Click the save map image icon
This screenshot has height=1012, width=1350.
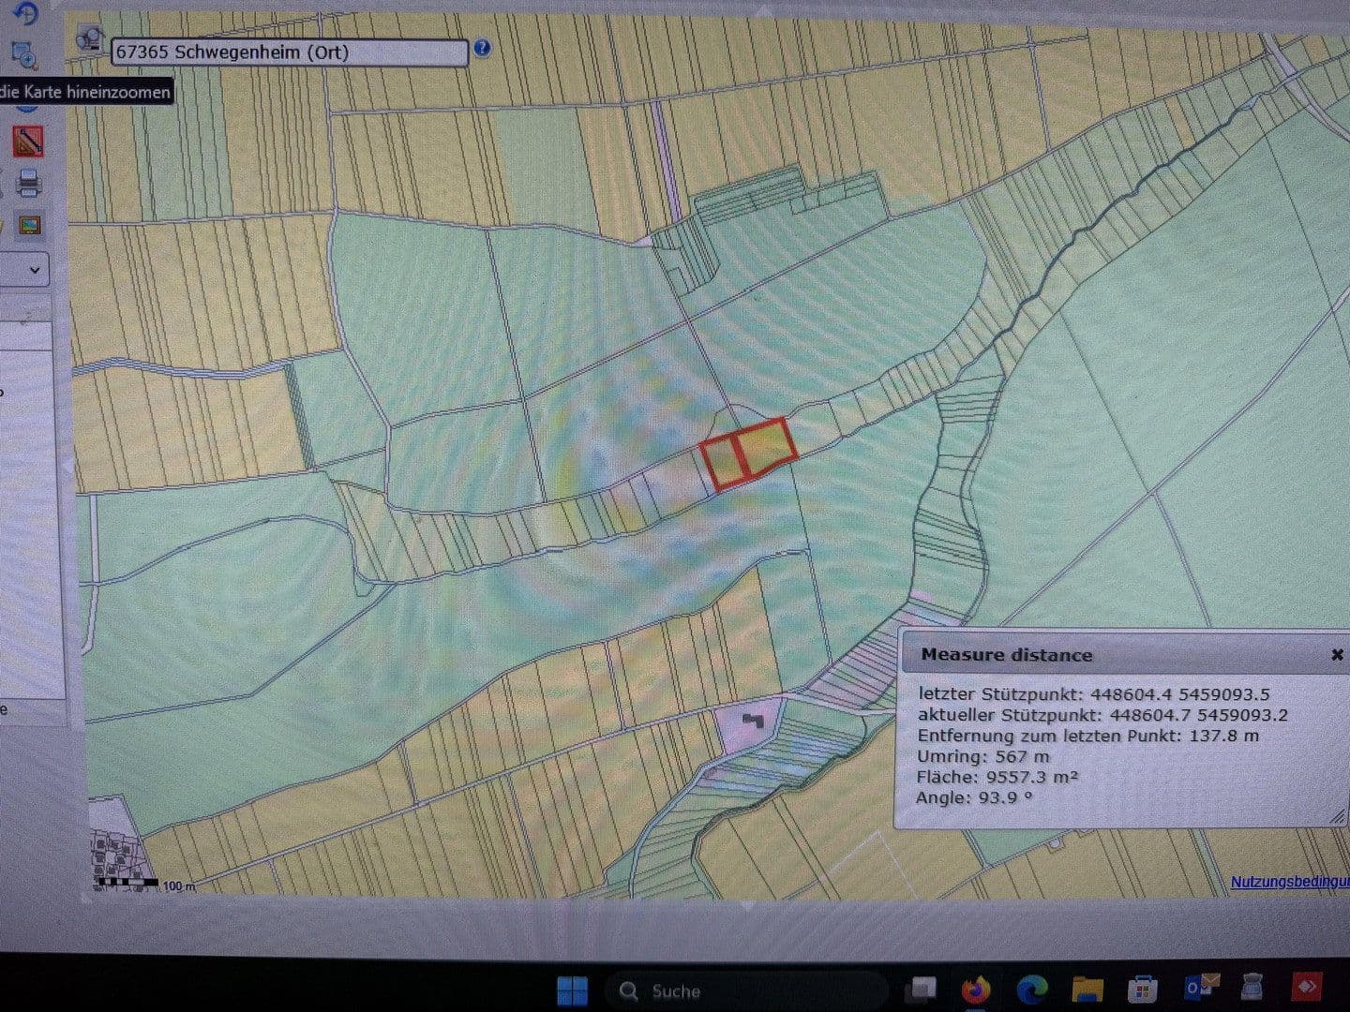(30, 226)
